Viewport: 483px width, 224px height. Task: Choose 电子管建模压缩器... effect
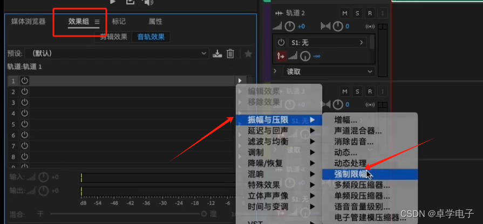370,218
